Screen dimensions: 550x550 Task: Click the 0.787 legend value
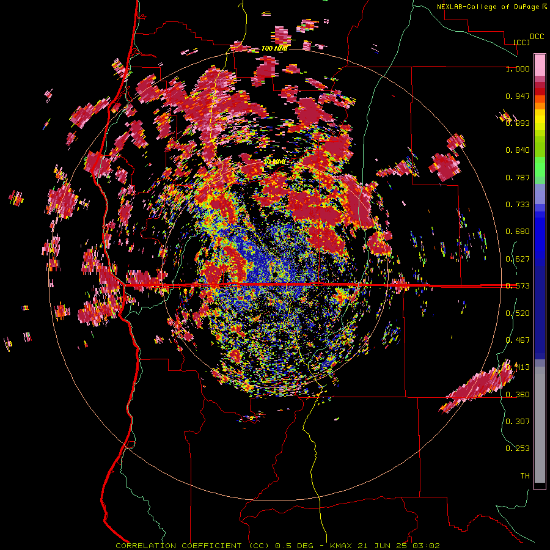[x=518, y=177]
